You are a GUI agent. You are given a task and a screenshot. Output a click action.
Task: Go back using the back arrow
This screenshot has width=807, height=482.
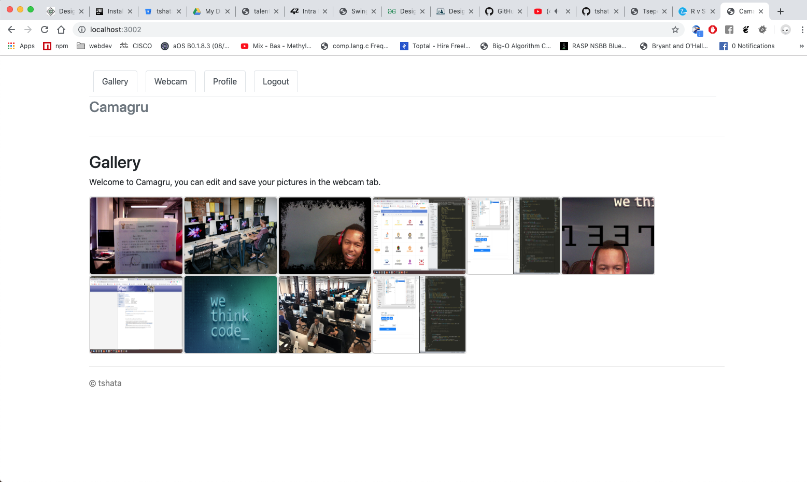[11, 30]
